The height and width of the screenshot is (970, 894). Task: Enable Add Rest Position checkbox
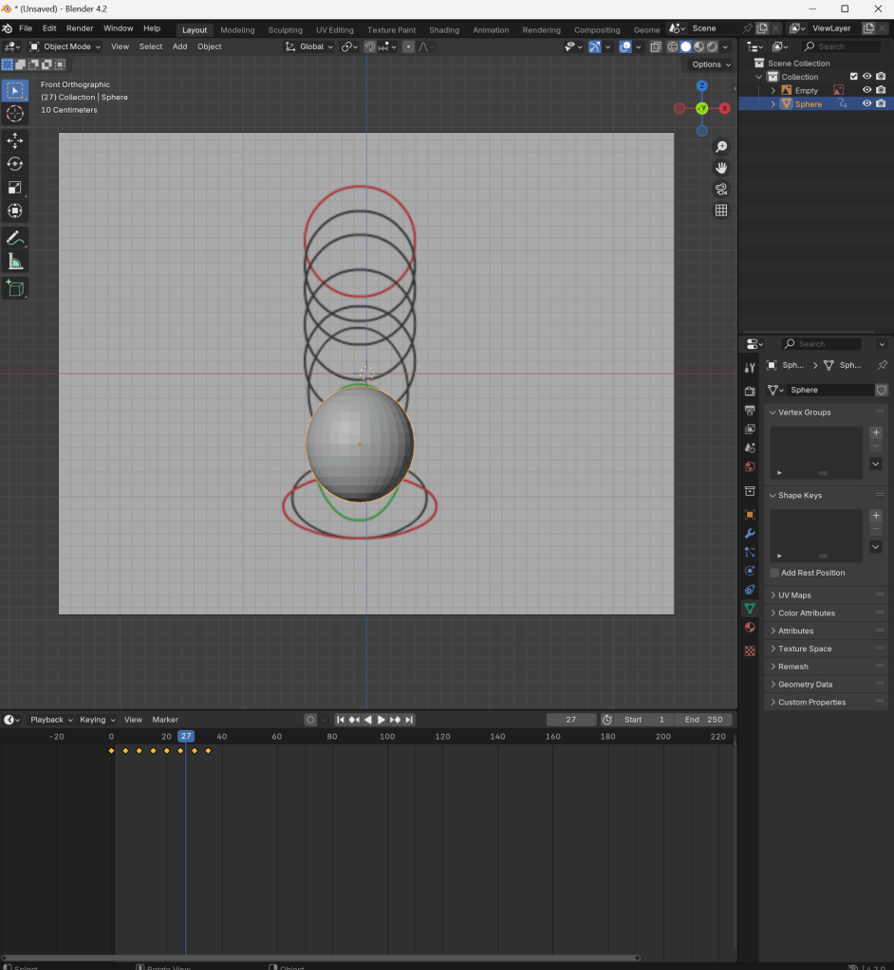tap(774, 573)
